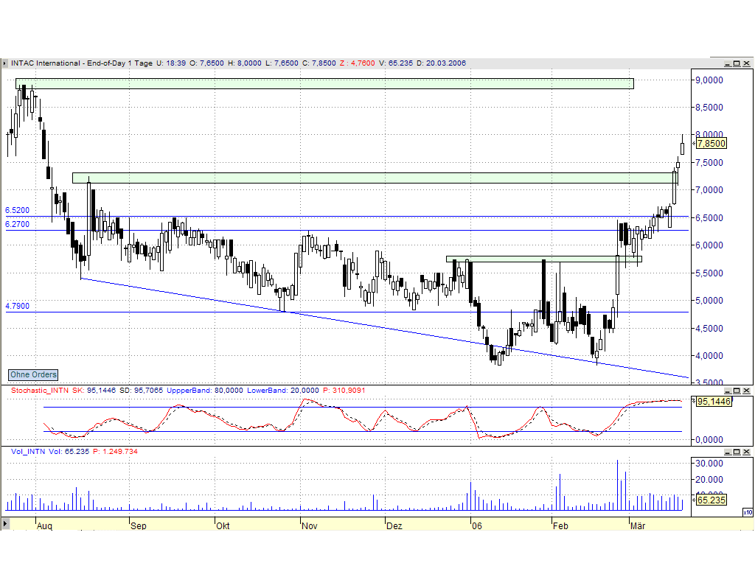Click the Ohne Orders button

32,374
